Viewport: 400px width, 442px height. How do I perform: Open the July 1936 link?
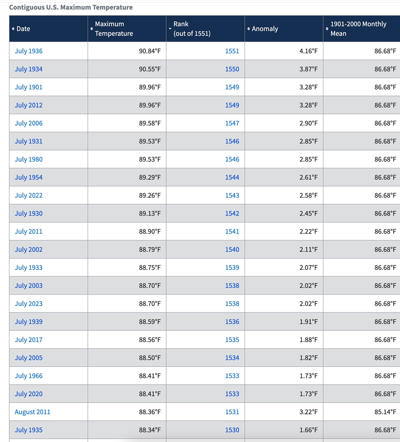tap(28, 51)
